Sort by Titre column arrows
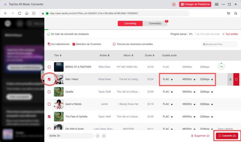 pos(61,55)
